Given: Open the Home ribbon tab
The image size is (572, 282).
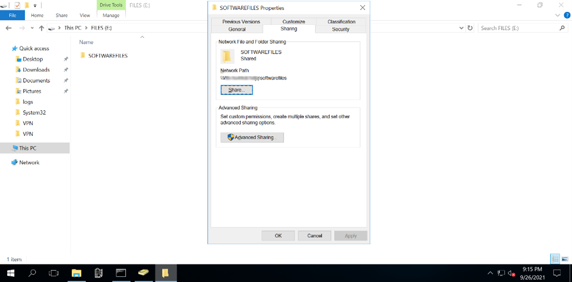Looking at the screenshot, I should click(x=37, y=15).
